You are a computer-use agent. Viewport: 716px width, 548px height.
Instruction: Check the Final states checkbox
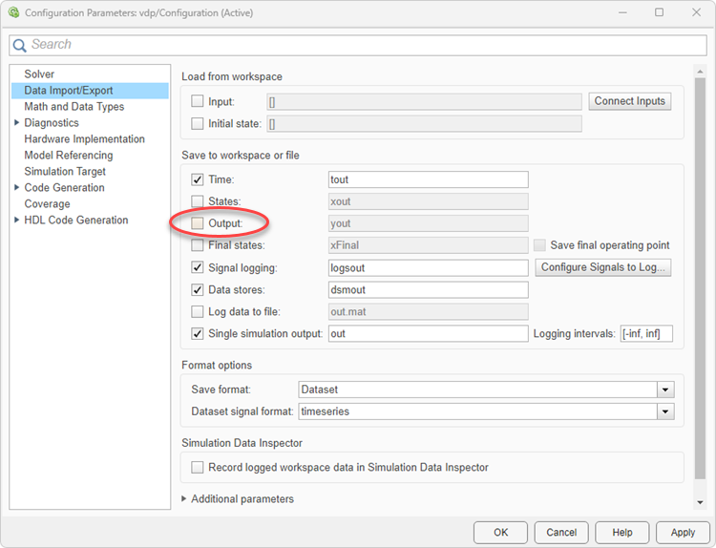coord(198,245)
